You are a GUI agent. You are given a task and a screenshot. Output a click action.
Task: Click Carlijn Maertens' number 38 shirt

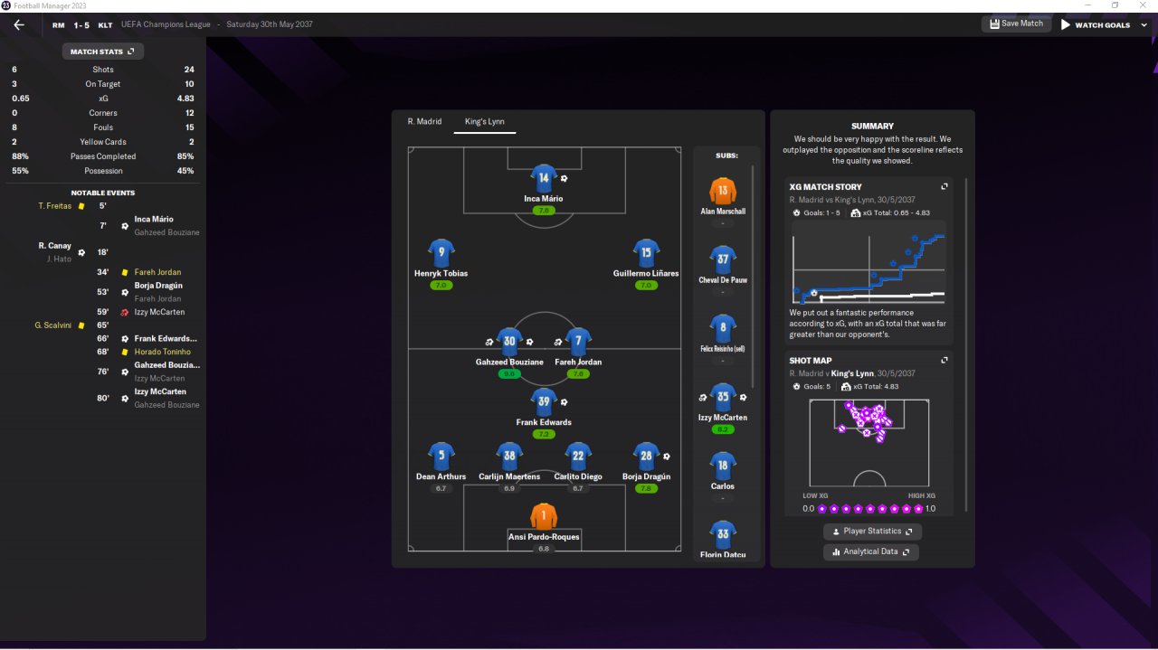click(x=509, y=456)
